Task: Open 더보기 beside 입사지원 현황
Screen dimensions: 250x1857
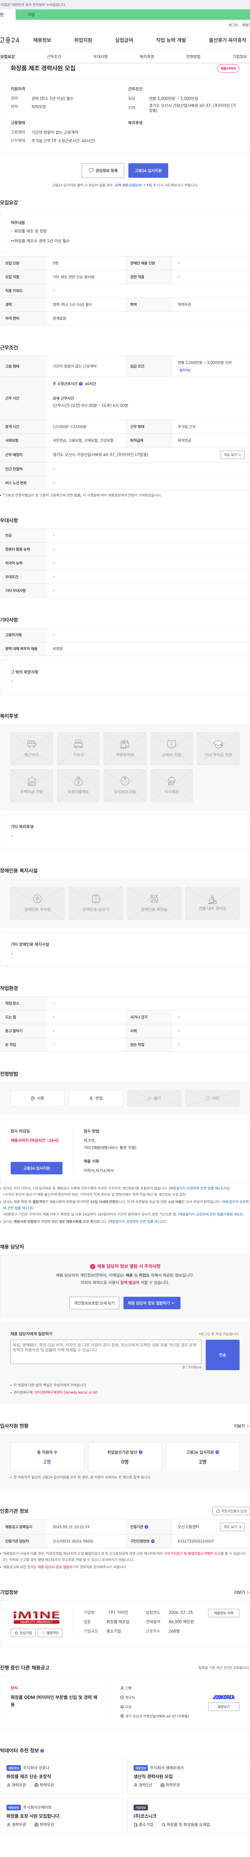Action: (241, 1426)
